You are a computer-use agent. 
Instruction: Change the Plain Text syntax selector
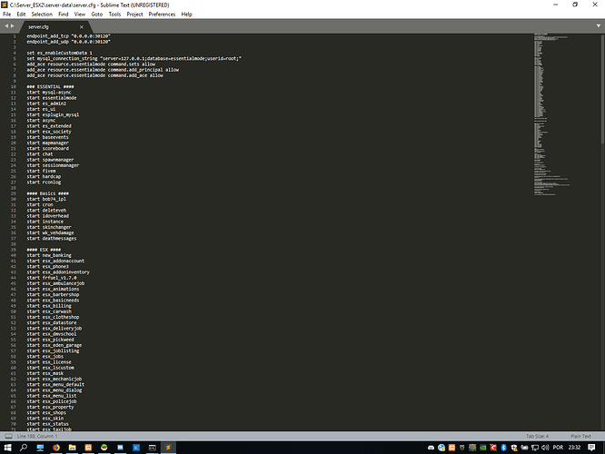pos(580,436)
